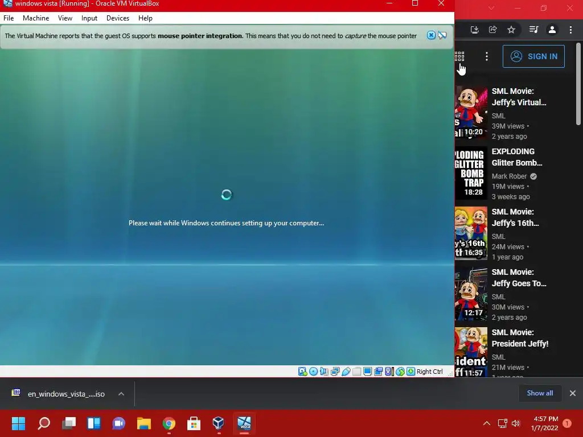Open VirtualBox Manager from the taskbar
The height and width of the screenshot is (437, 583).
point(219,423)
